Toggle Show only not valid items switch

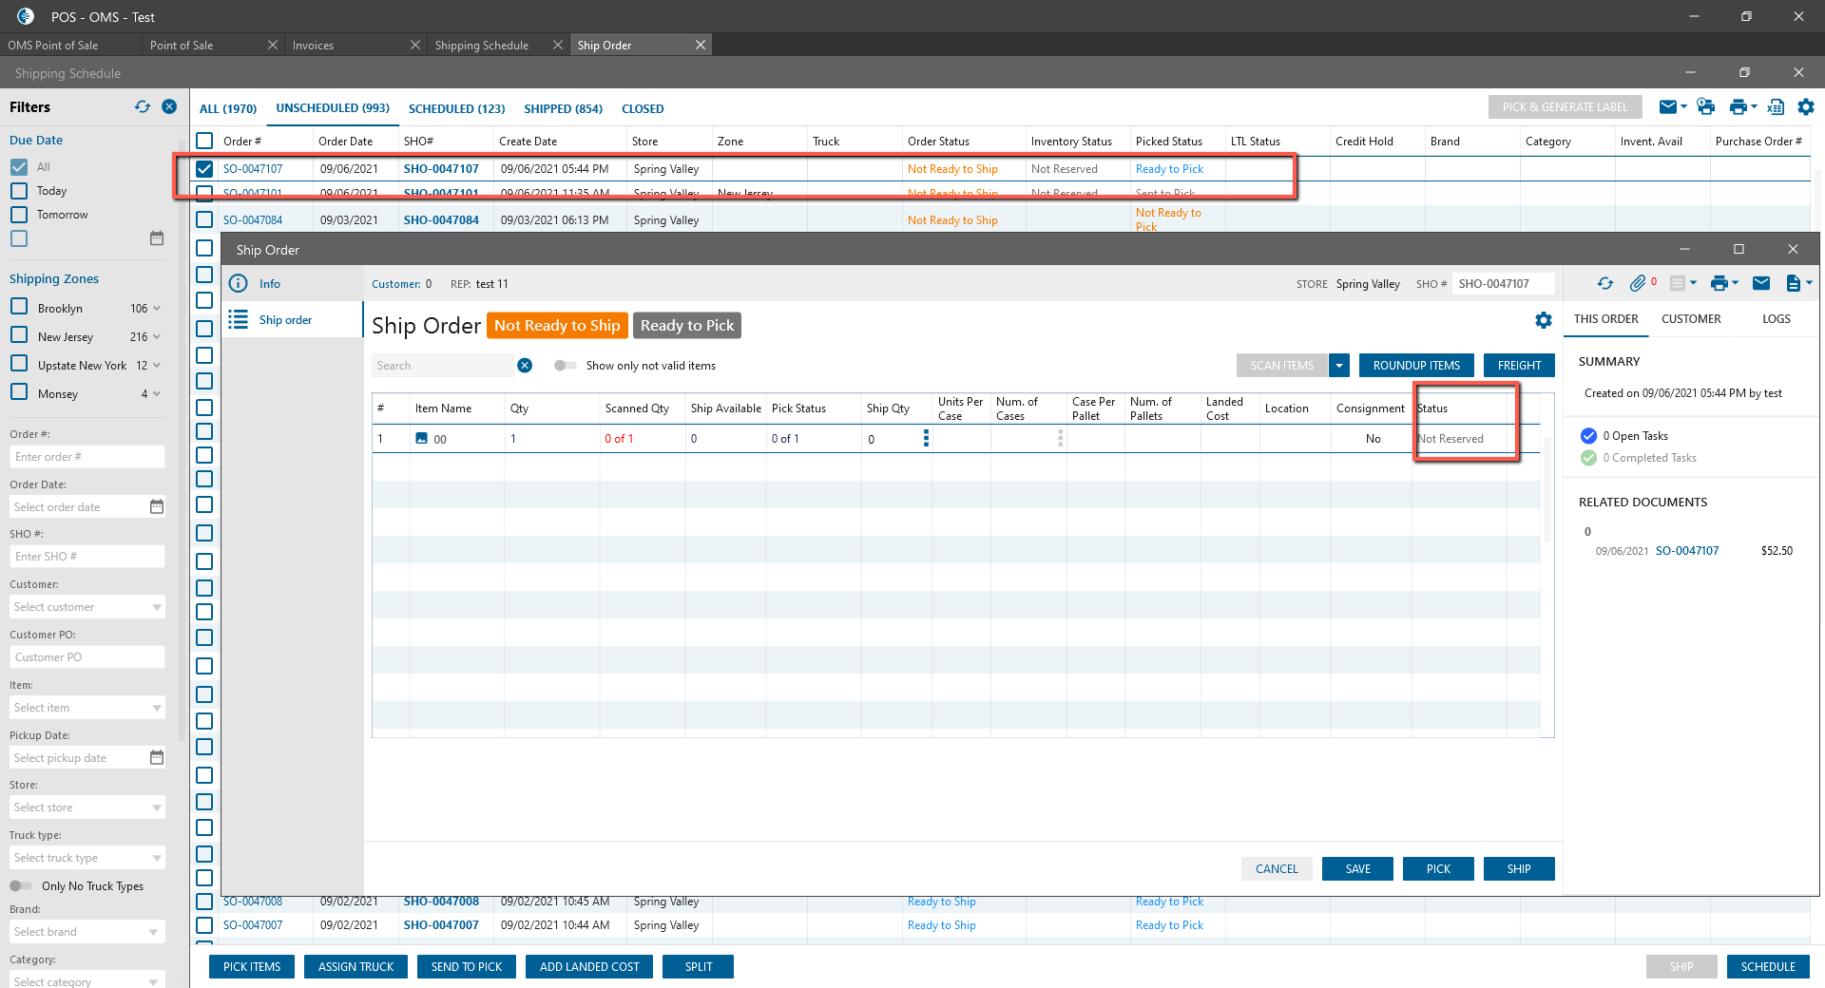566,366
